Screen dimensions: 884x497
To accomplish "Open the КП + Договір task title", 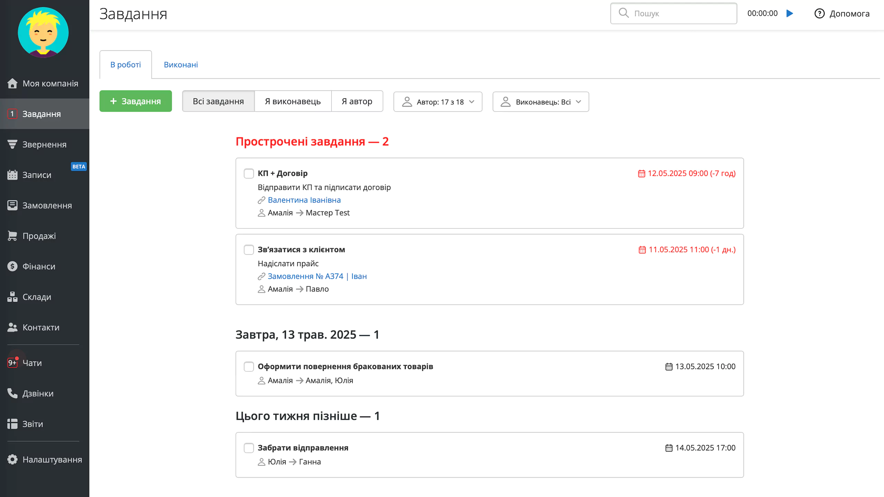I will pyautogui.click(x=282, y=173).
